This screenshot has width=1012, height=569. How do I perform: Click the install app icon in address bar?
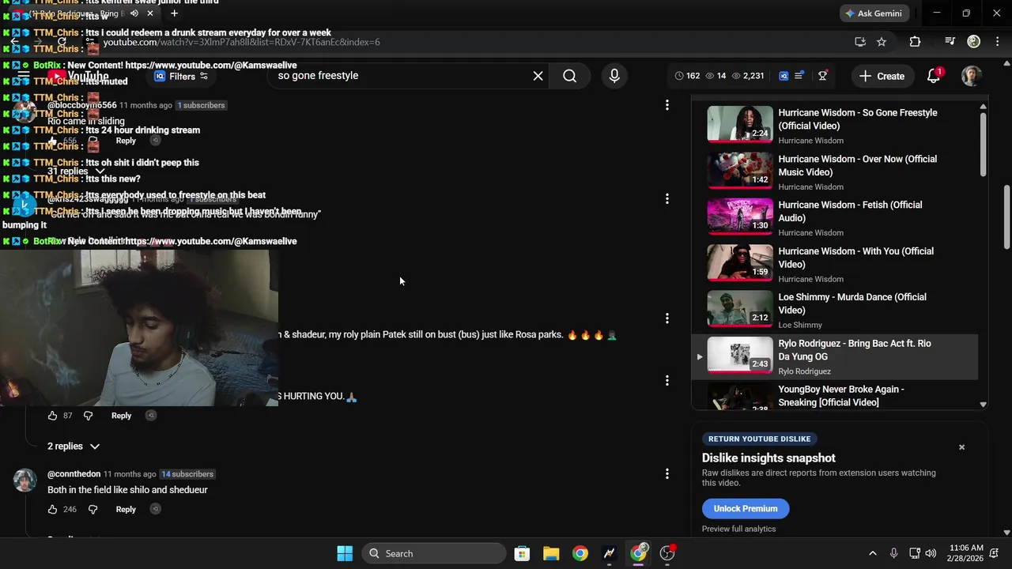coord(860,42)
